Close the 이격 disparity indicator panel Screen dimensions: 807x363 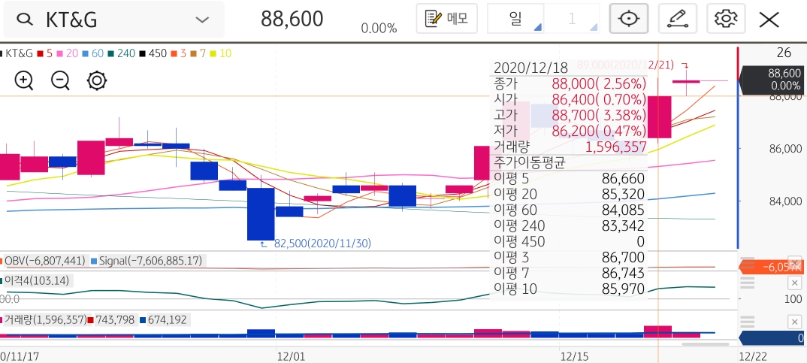click(795, 283)
